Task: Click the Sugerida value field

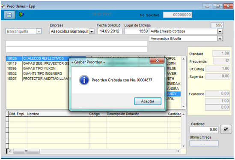Action: tap(218, 76)
